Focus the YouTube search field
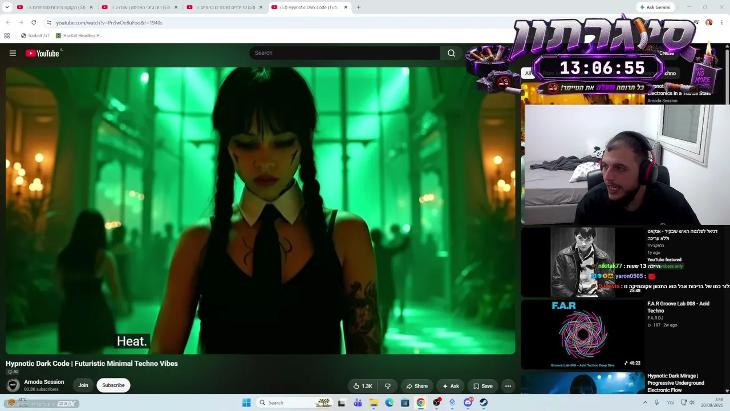The image size is (730, 411). 344,53
